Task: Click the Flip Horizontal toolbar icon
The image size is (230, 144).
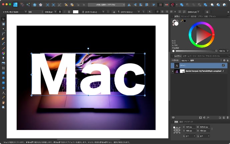Action: pos(129,5)
